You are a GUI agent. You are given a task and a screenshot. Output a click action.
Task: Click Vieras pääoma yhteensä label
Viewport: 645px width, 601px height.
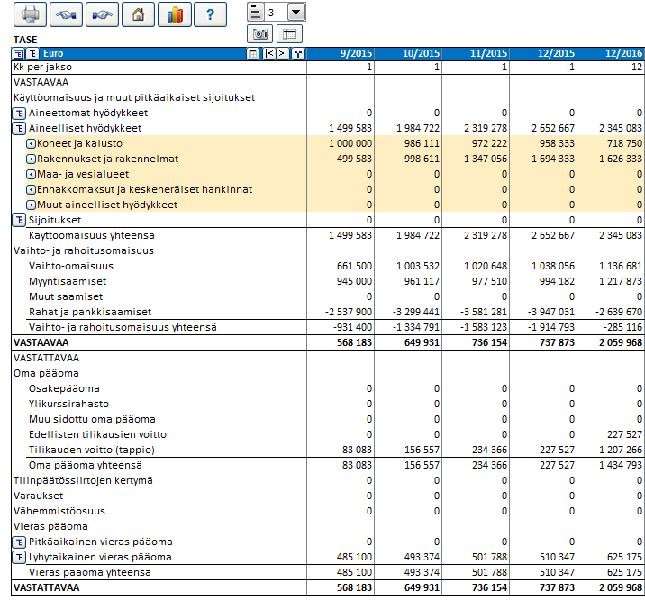coord(90,572)
